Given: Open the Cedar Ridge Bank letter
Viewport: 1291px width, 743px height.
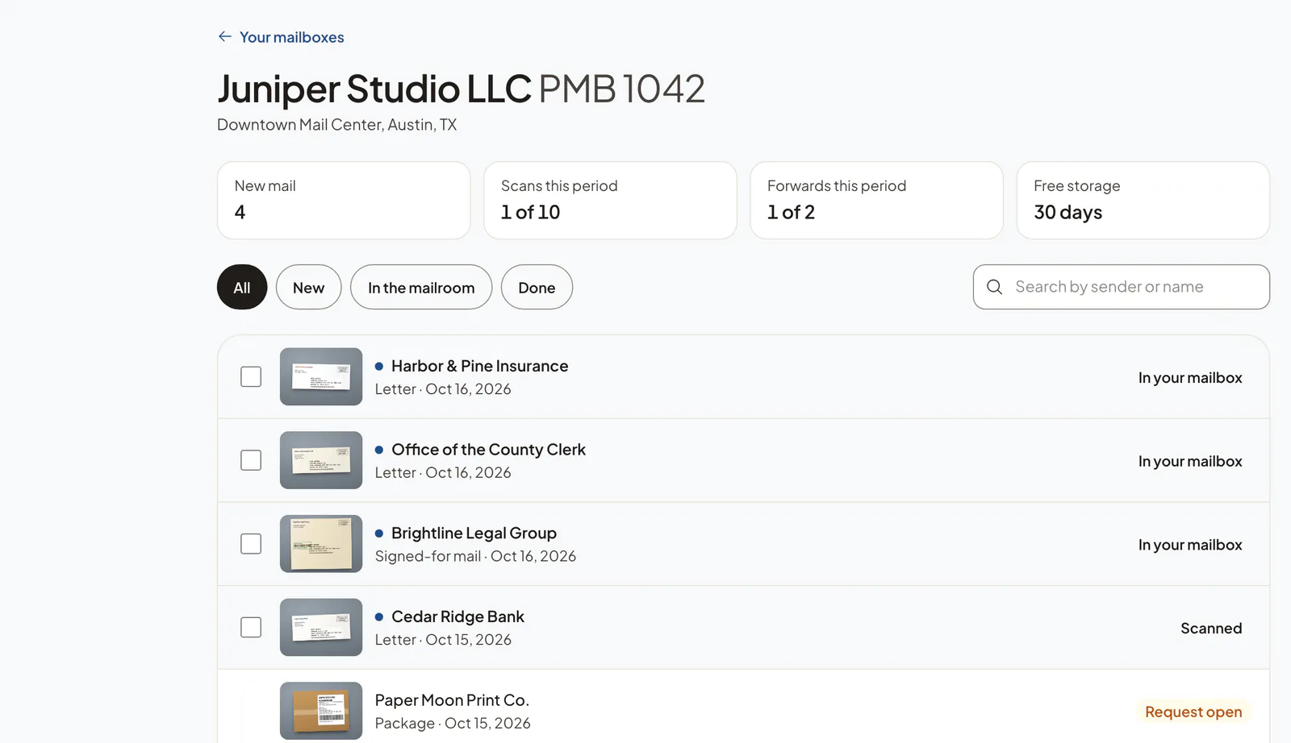Looking at the screenshot, I should coord(743,627).
